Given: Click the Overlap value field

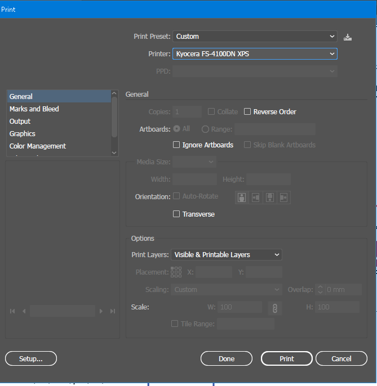Looking at the screenshot, I should click(343, 289).
